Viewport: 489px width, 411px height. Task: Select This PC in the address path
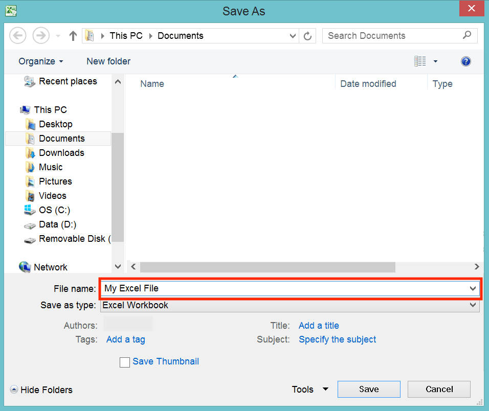[x=126, y=36]
